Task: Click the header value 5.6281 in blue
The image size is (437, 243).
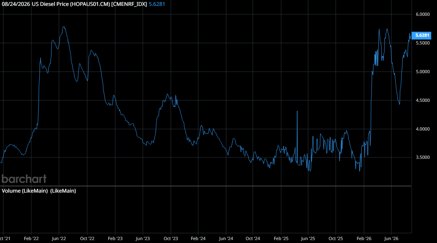Action: click(x=157, y=4)
